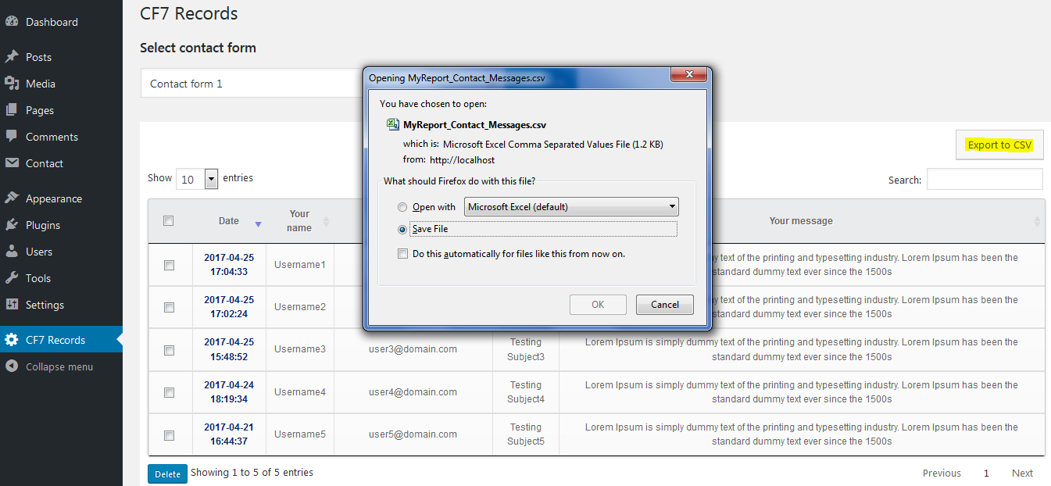Click the Comments speech bubble icon
1051x486 pixels.
(12, 137)
